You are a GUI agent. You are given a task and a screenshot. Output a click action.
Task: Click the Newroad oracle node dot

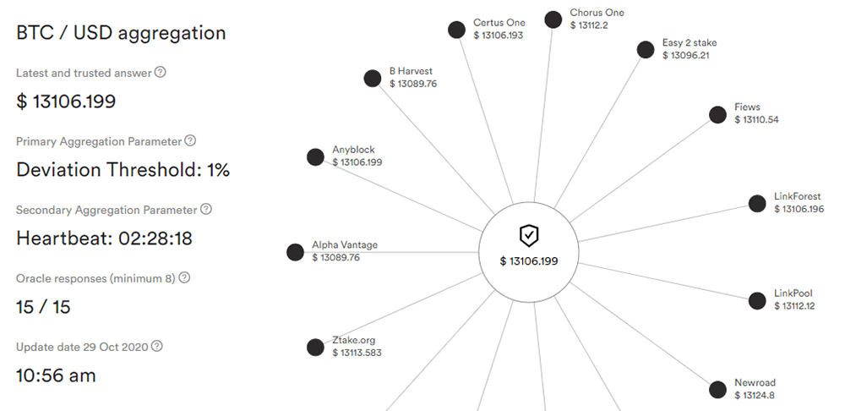tap(717, 389)
